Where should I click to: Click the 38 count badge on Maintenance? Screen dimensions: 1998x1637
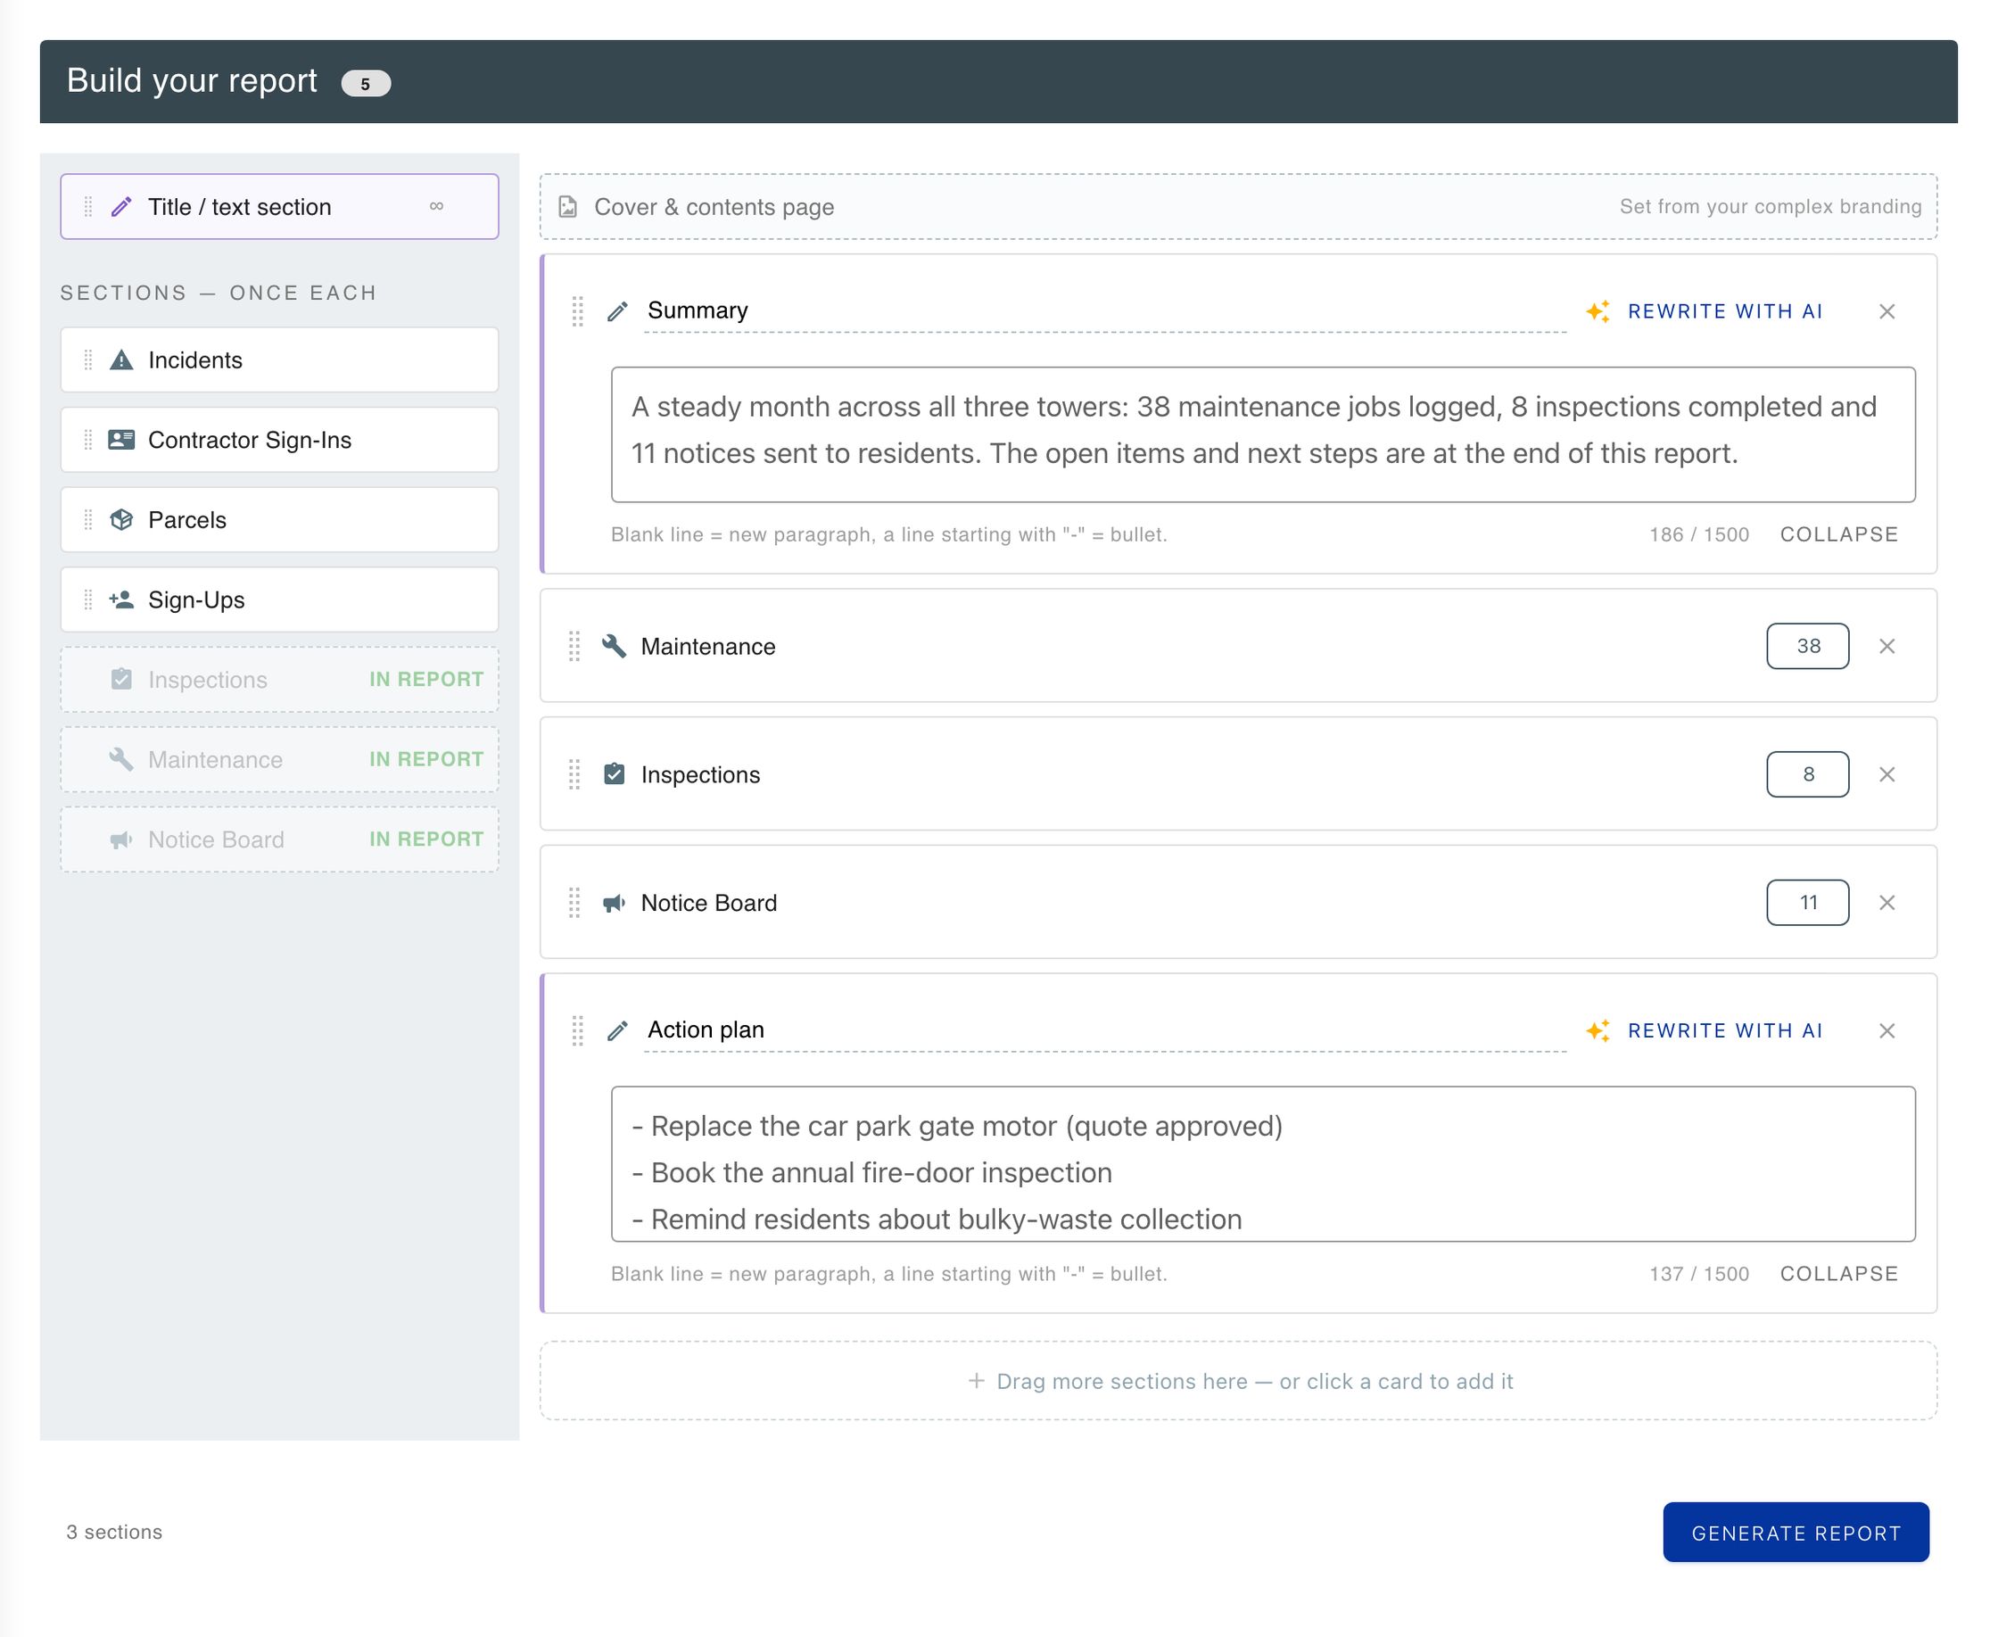(1807, 646)
